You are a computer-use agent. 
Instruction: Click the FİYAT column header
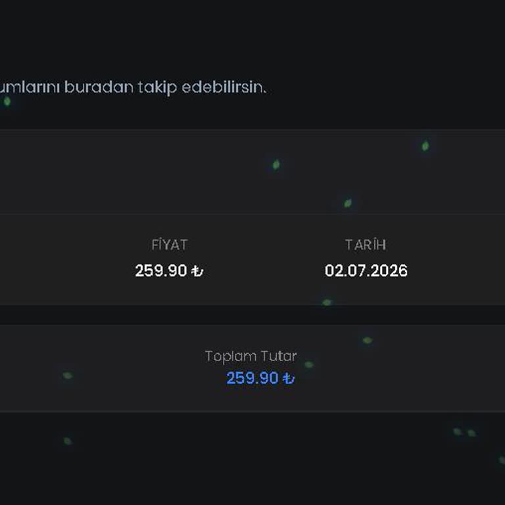point(170,245)
